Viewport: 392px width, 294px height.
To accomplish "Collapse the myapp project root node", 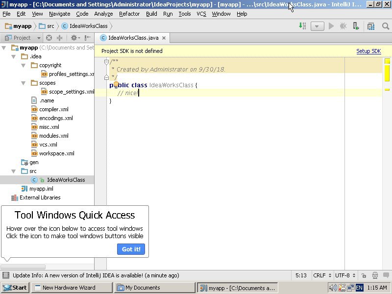I will click(x=4, y=48).
